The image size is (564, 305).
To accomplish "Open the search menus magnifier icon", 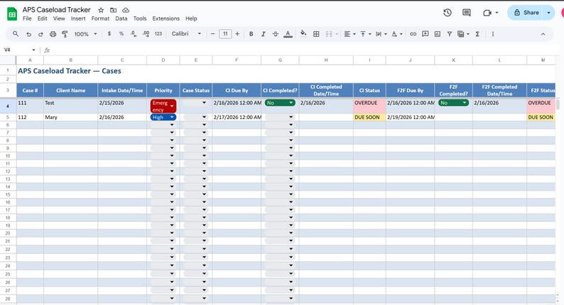I will coord(16,34).
